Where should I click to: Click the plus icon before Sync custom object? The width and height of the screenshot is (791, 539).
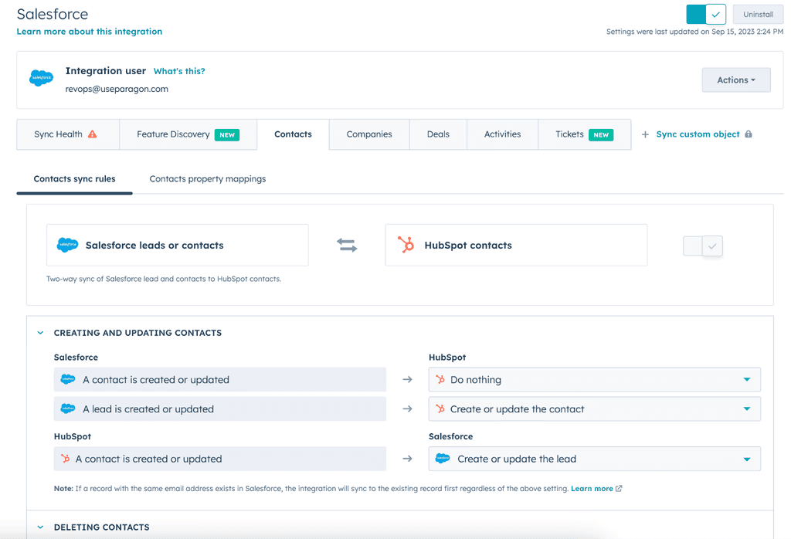(x=645, y=134)
